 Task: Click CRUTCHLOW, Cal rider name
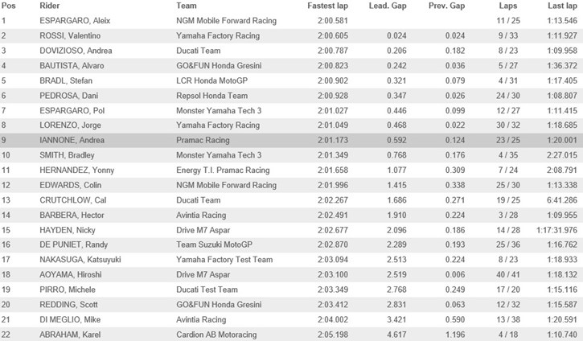coord(73,200)
